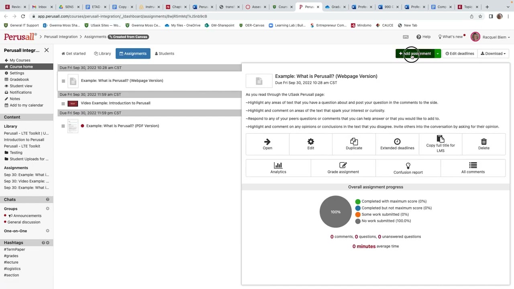Image resolution: width=514 pixels, height=289 pixels.
Task: Switch to Get started tab
Action: 73,53
